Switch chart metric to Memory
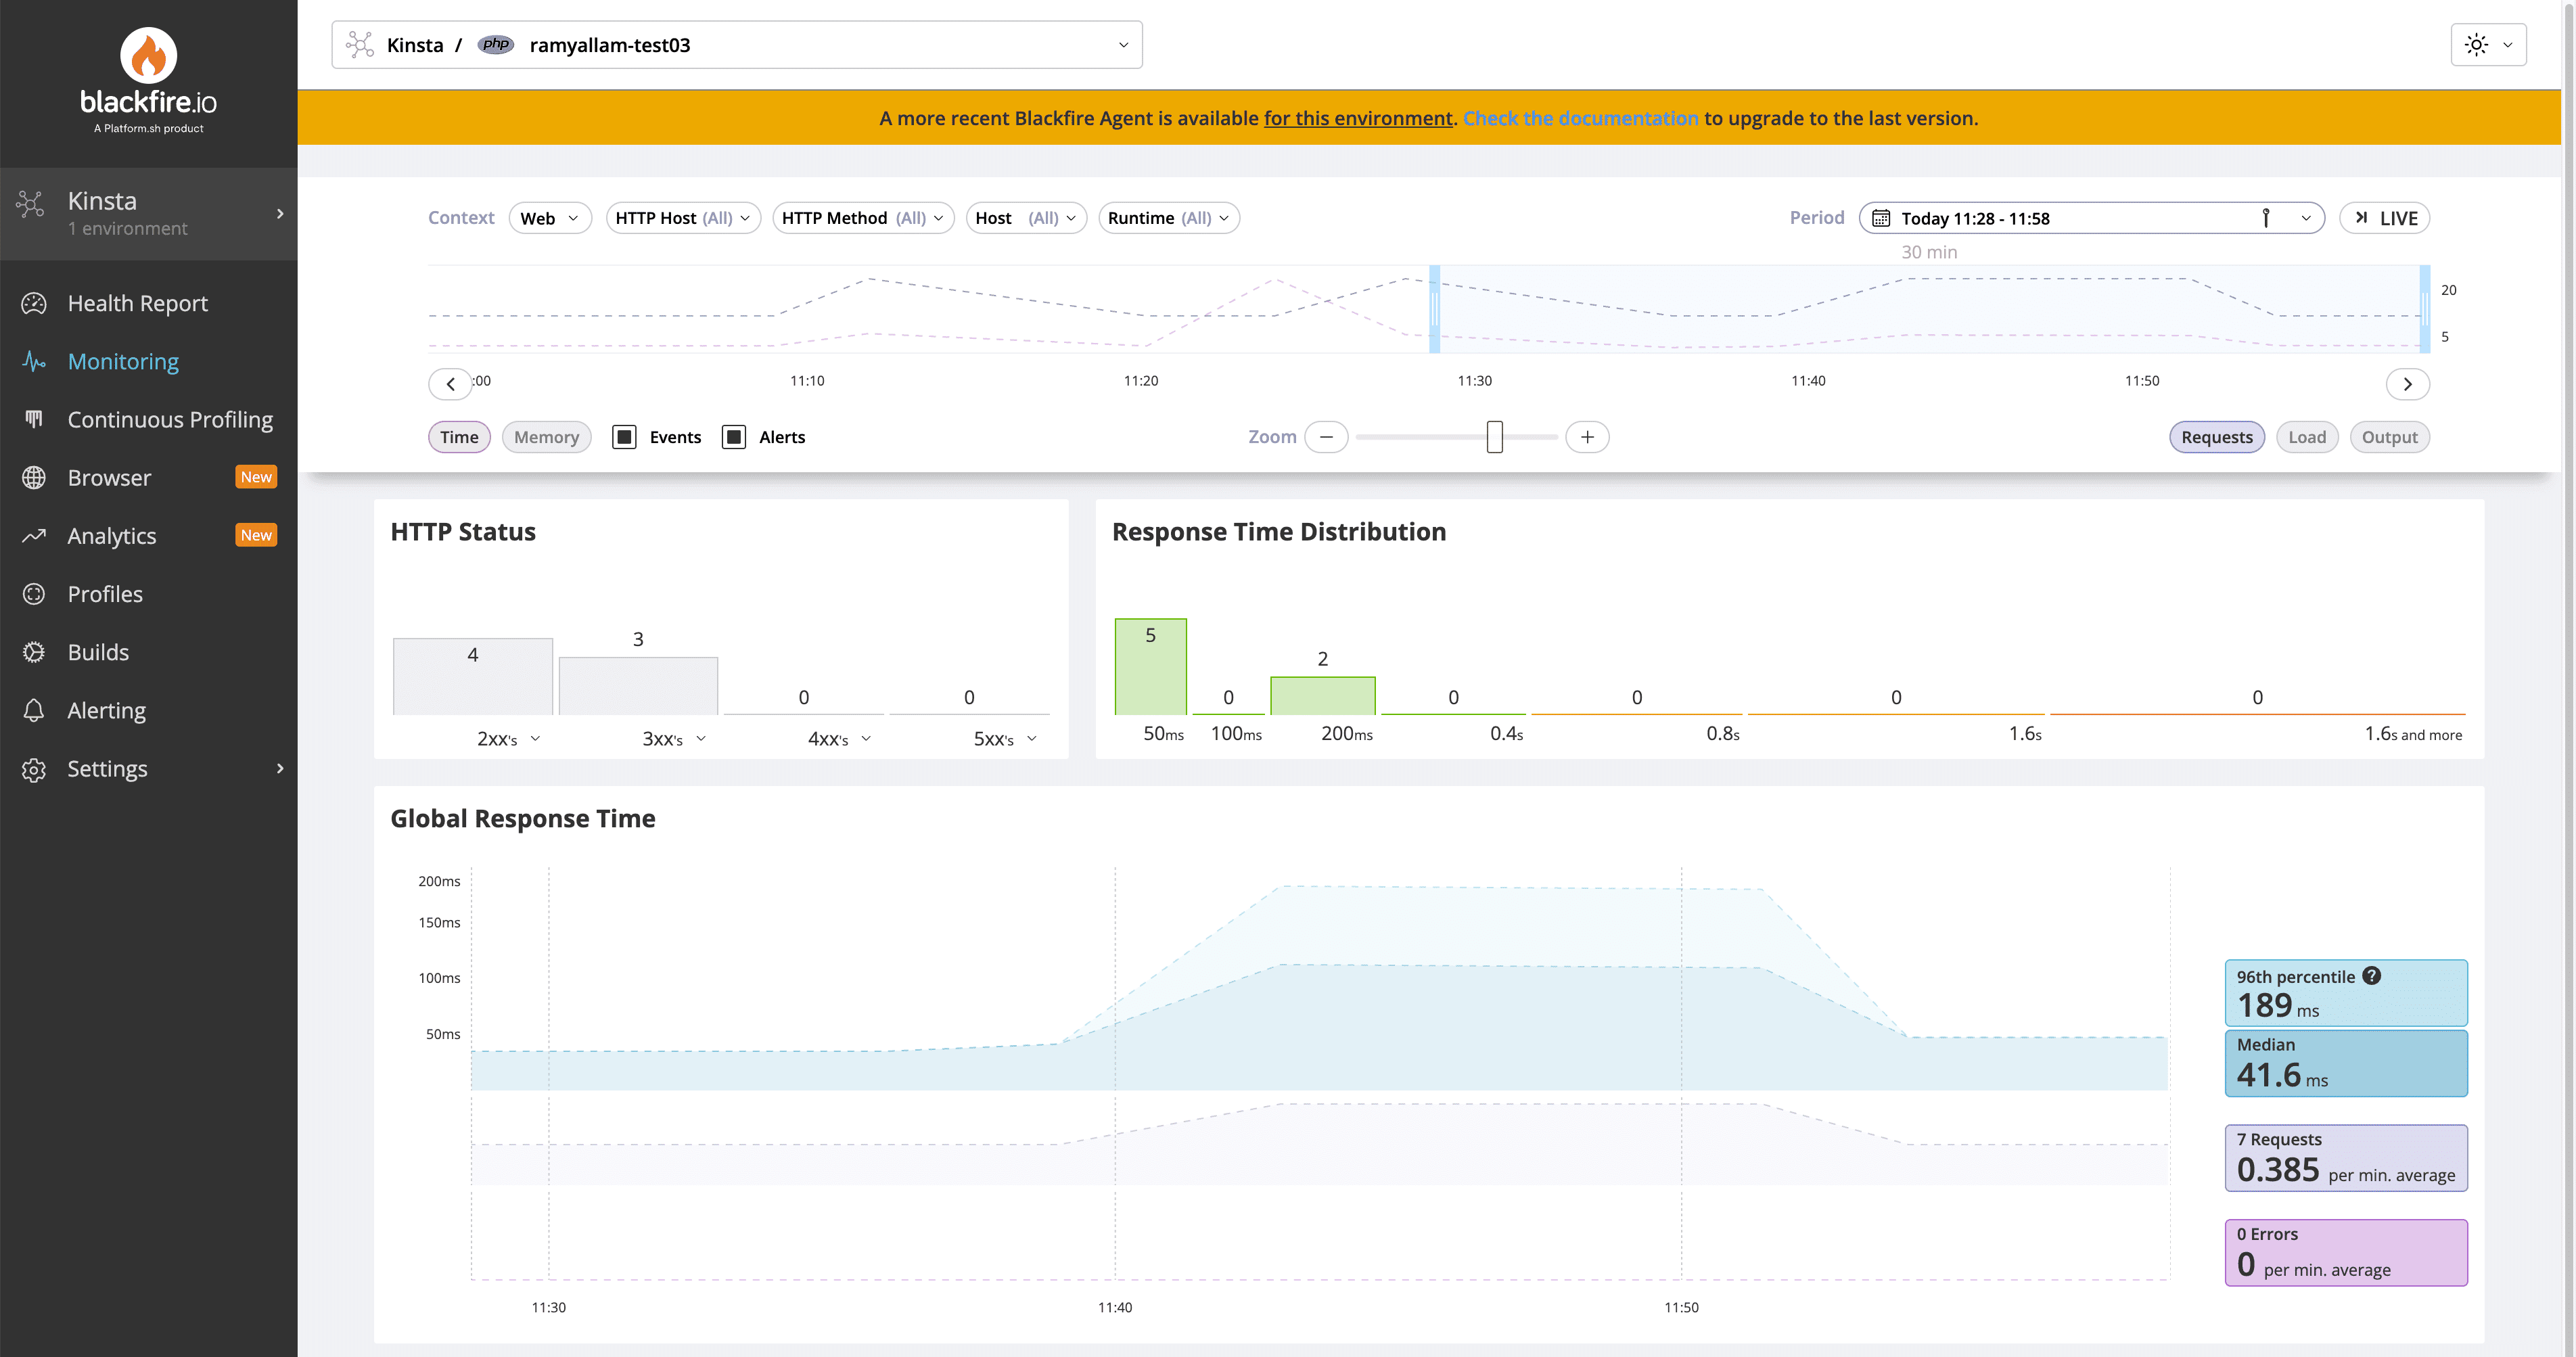The width and height of the screenshot is (2576, 1357). tap(546, 436)
